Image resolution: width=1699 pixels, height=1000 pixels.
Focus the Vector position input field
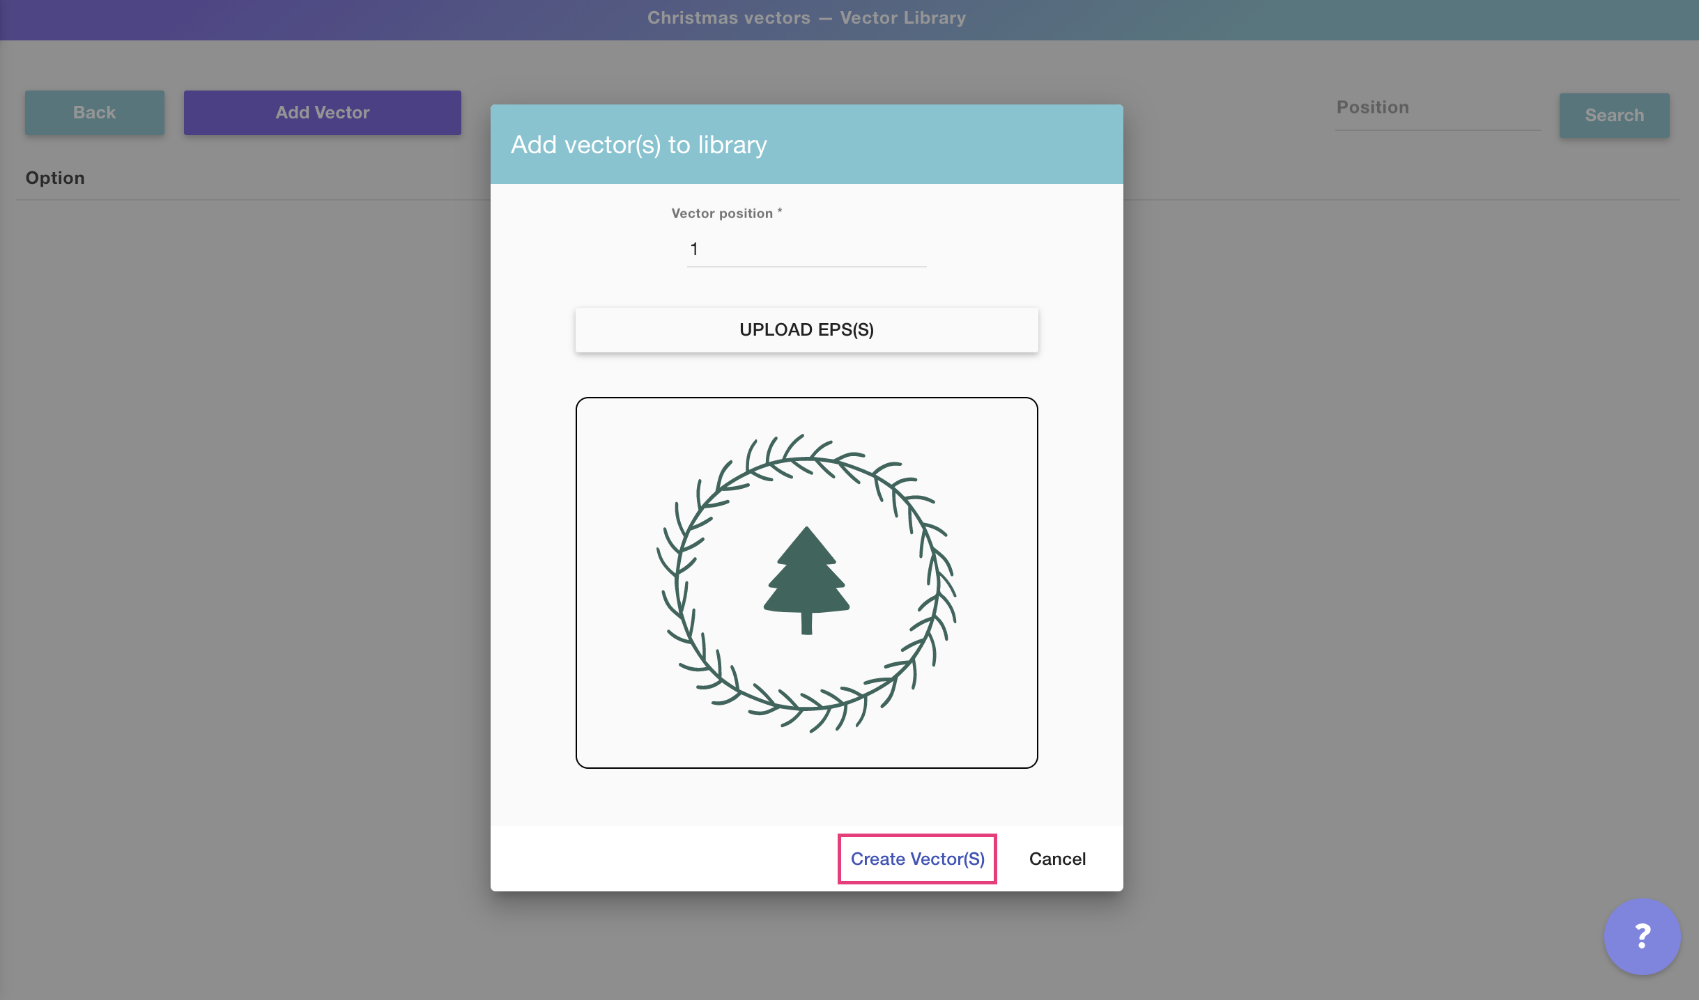pos(806,249)
